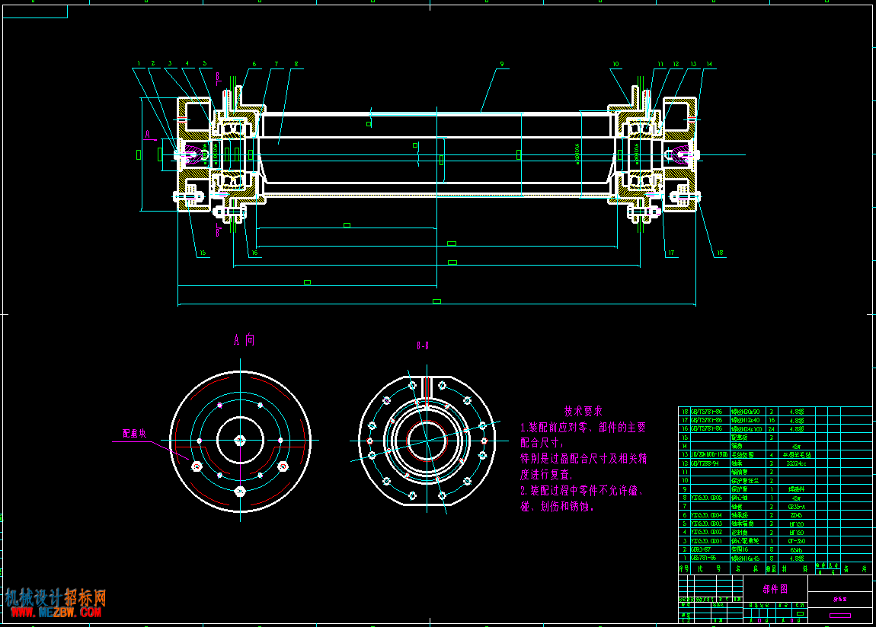Screen dimensions: 876x627
Task: Click center hub of A向 view
Action: click(240, 441)
